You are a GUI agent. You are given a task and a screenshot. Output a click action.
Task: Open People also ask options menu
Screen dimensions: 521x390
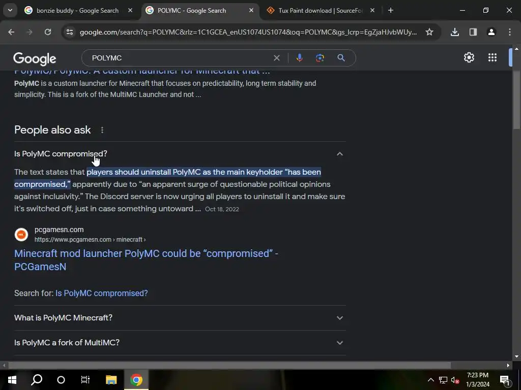point(102,130)
